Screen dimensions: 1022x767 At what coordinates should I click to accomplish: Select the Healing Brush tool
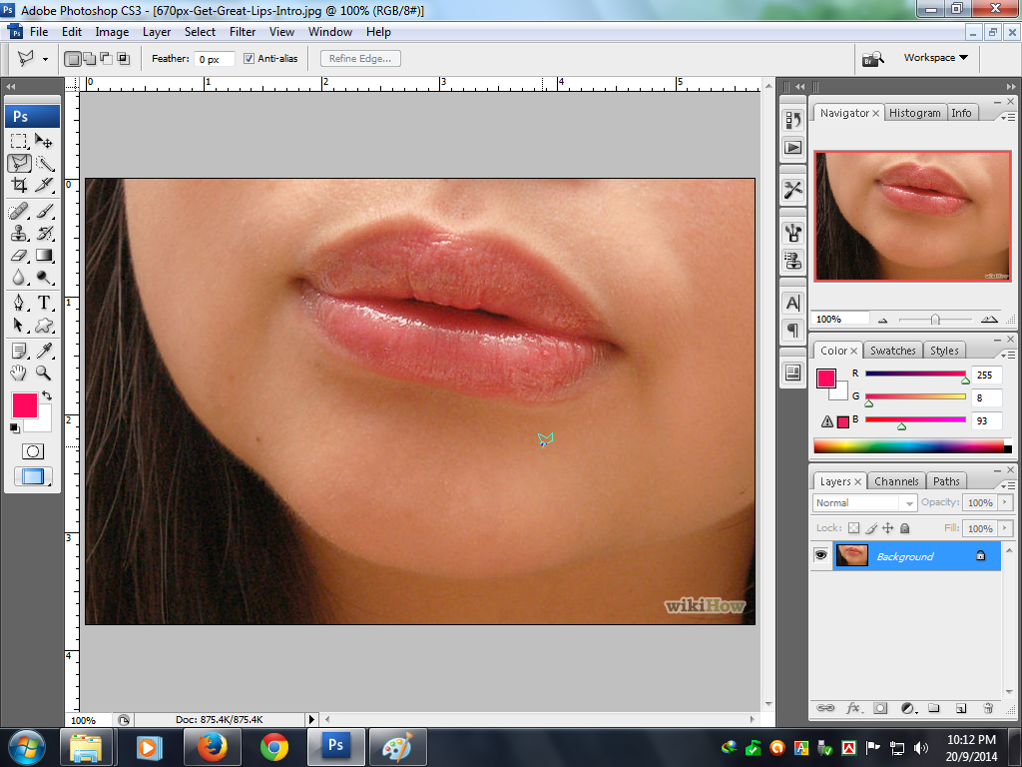tap(19, 211)
